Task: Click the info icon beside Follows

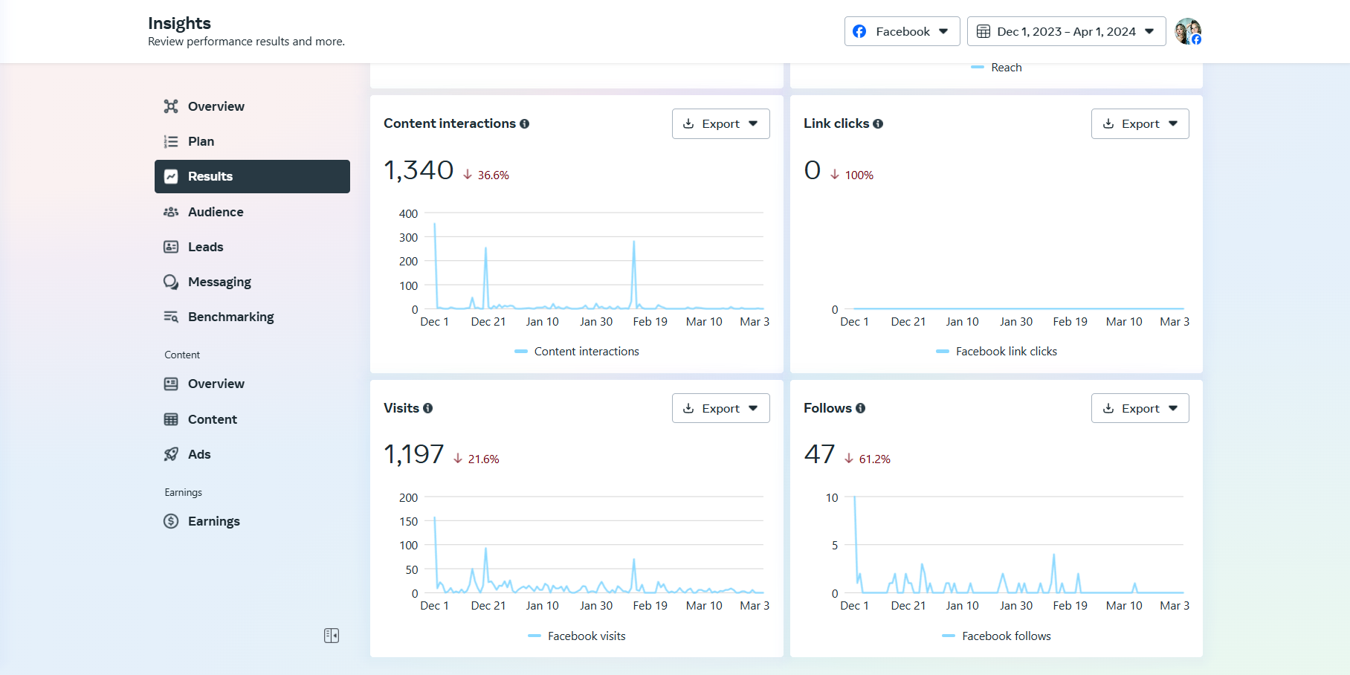Action: pos(860,408)
